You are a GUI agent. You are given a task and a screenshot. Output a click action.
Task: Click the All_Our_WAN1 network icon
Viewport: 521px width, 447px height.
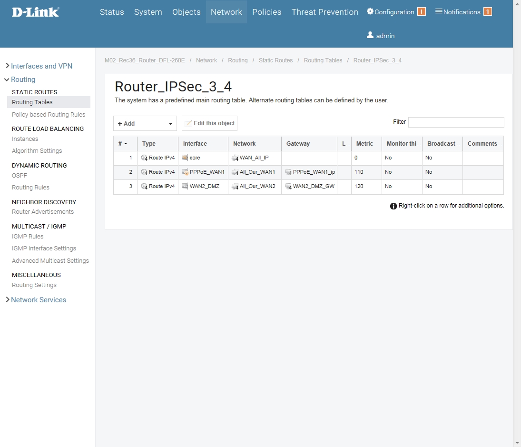pyautogui.click(x=235, y=172)
